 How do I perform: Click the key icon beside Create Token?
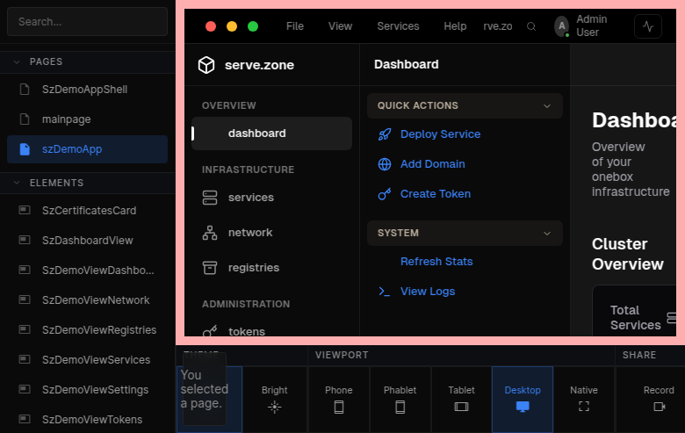click(385, 194)
